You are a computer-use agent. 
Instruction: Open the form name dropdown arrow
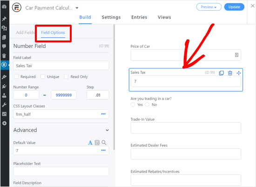point(77,8)
